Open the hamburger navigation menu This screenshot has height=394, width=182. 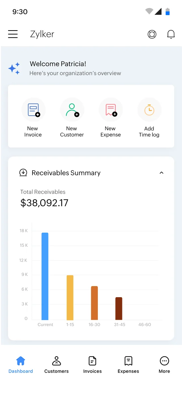click(13, 34)
